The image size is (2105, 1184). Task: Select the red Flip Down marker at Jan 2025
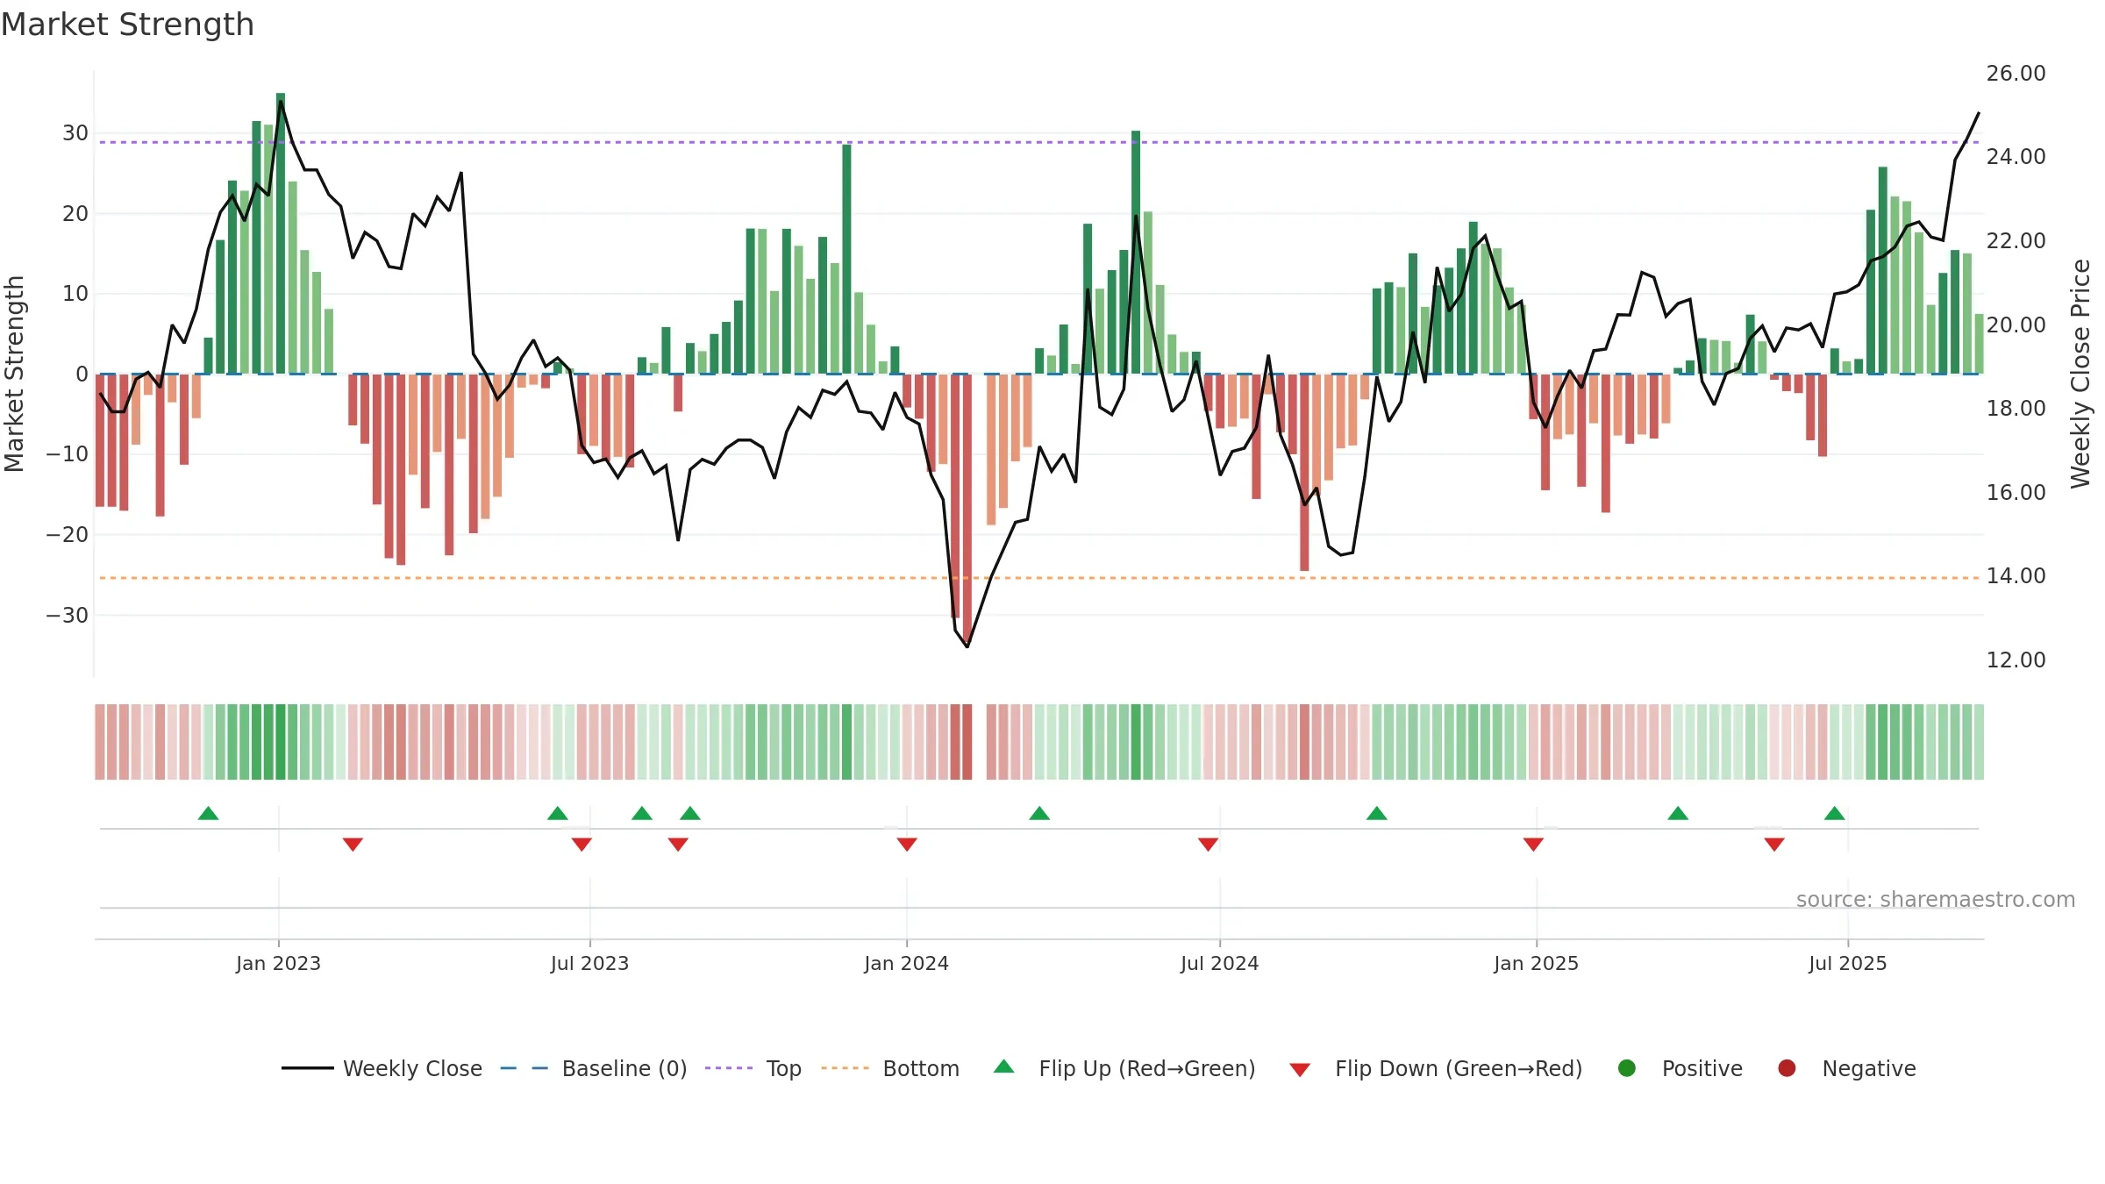click(x=1533, y=845)
